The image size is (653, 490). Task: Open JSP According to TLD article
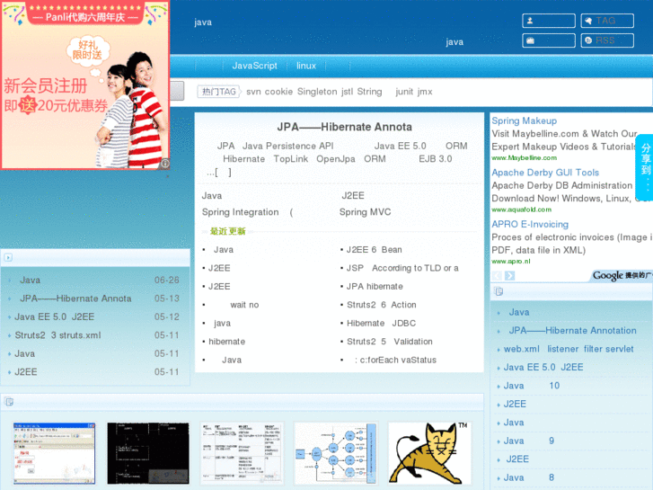[402, 268]
